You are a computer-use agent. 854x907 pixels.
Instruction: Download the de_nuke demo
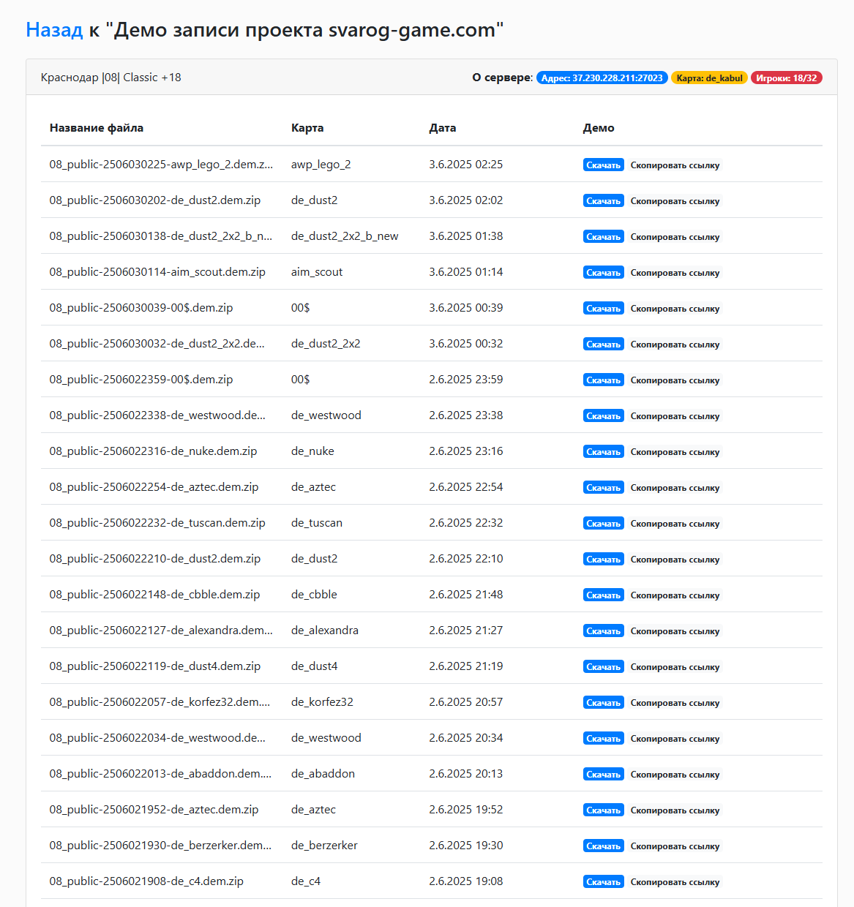click(x=604, y=451)
